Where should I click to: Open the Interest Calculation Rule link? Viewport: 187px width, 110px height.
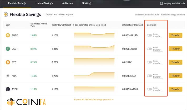147,14
